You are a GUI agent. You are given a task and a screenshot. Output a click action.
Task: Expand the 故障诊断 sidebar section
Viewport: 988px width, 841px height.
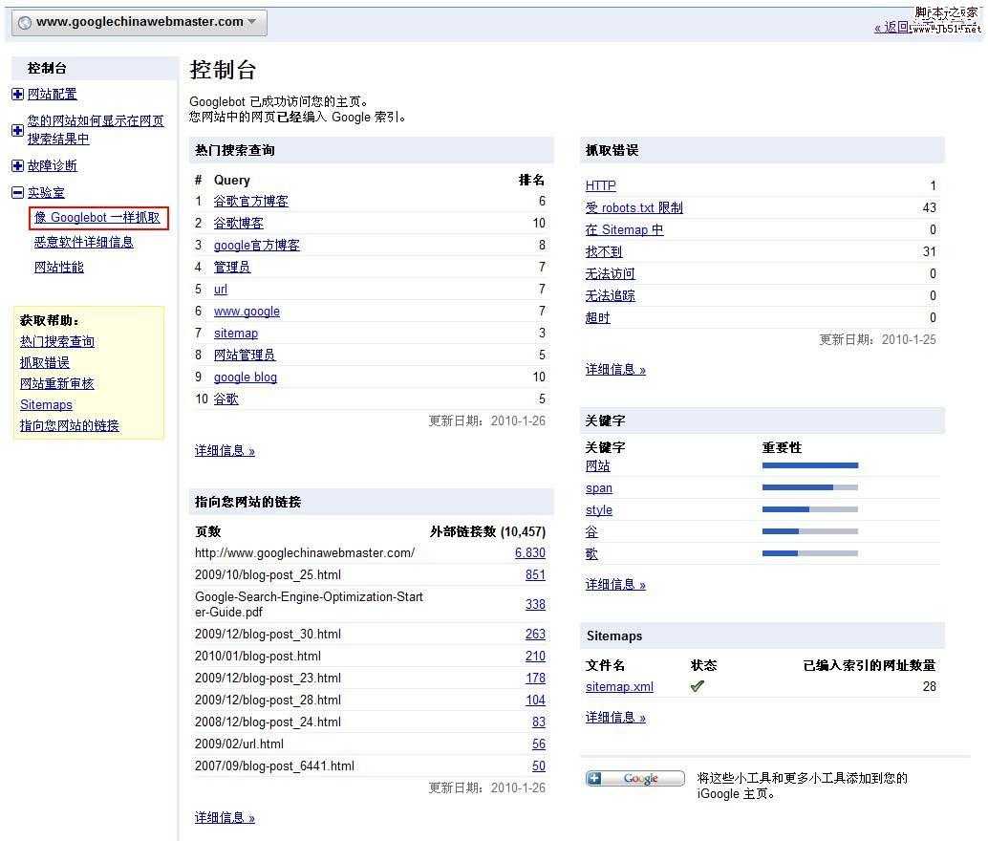click(x=15, y=166)
